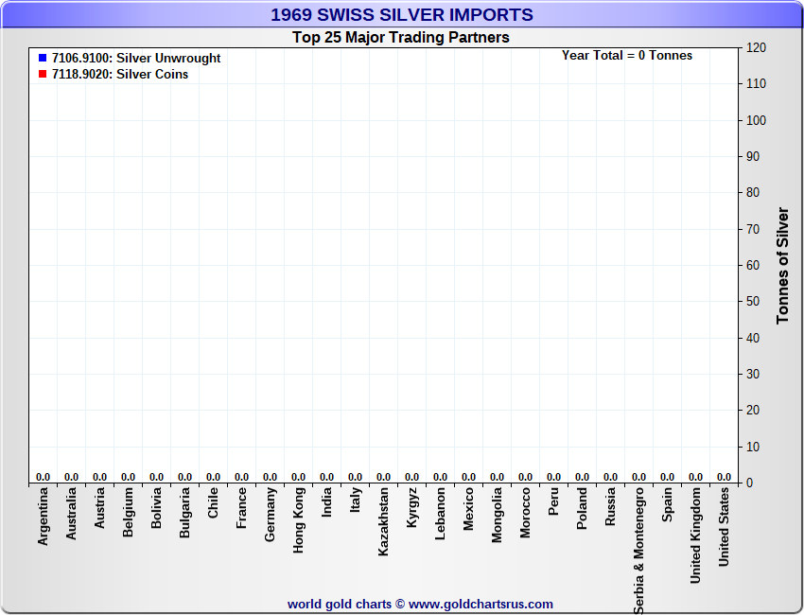Select the '7106.9100: Silver Unwrought' legend label
The height and width of the screenshot is (615, 804).
[x=136, y=58]
